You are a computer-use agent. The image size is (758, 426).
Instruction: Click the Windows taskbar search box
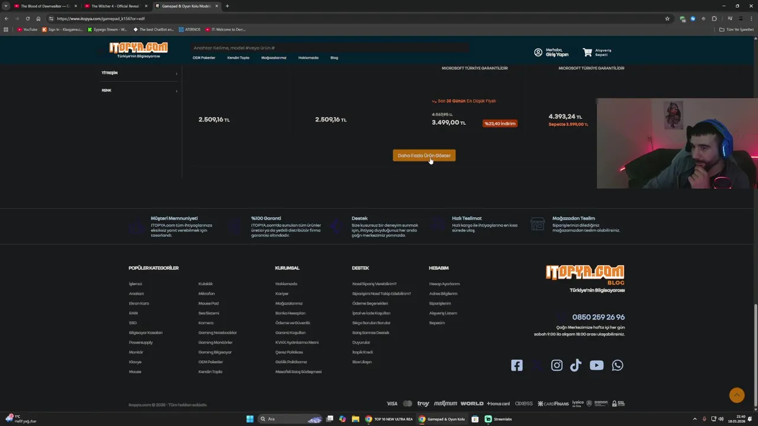[x=290, y=419]
